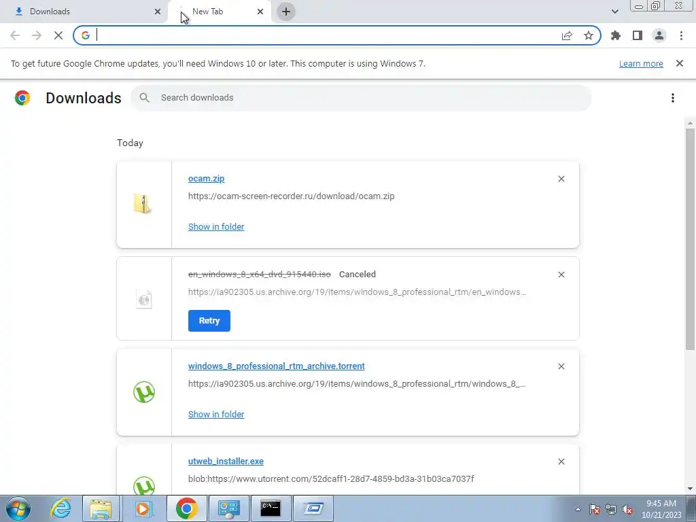Screen dimensions: 696x522
Task: Open the ocam.zip file link
Action: (x=206, y=179)
